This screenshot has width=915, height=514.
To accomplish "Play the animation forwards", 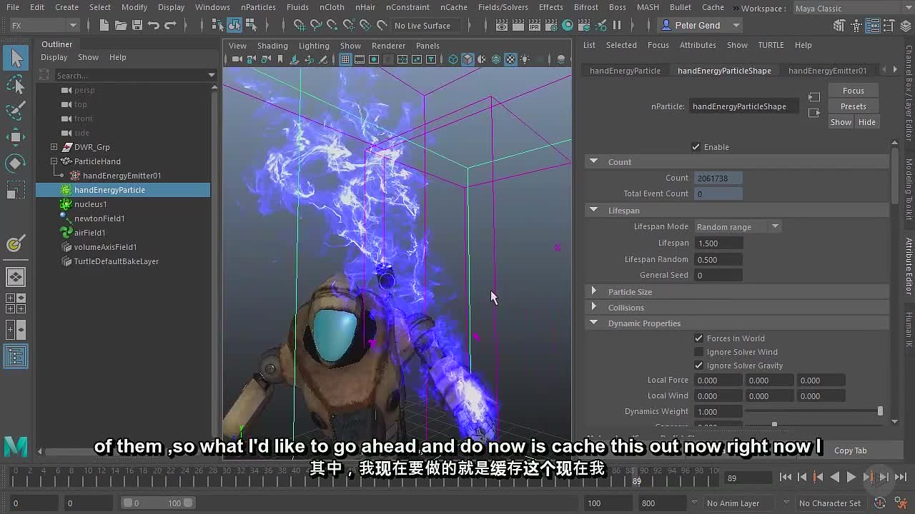I will click(851, 478).
